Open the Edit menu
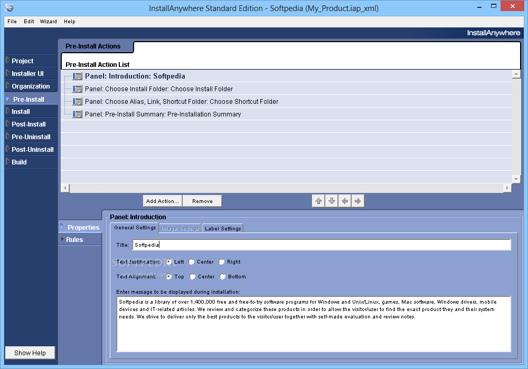528x369 pixels. 29,22
